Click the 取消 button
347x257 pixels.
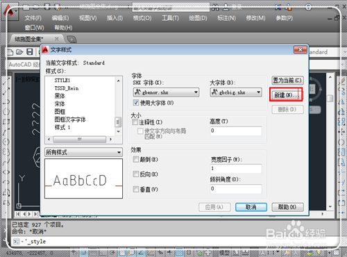pos(251,207)
